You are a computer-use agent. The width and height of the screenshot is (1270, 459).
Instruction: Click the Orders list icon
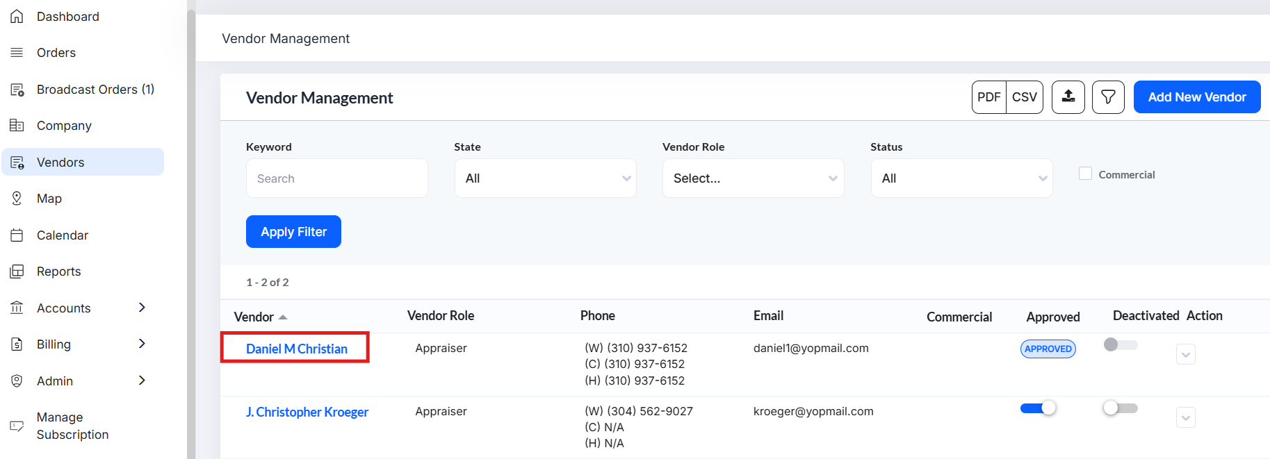[17, 53]
